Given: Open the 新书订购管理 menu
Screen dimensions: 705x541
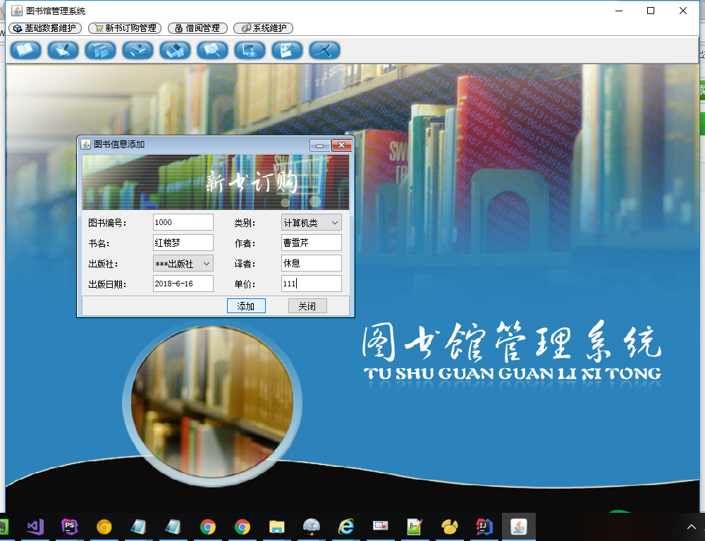Looking at the screenshot, I should 125,28.
